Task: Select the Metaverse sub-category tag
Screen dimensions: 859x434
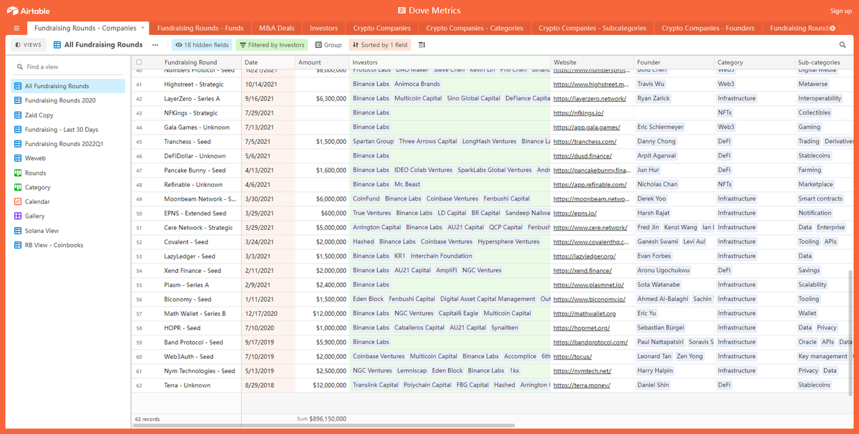Action: [812, 84]
